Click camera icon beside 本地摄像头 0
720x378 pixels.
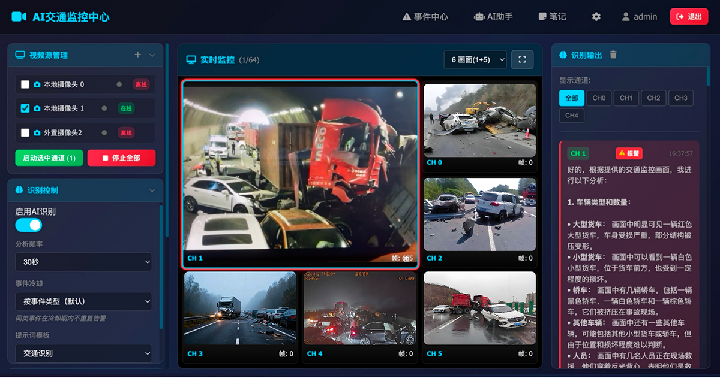coord(37,84)
